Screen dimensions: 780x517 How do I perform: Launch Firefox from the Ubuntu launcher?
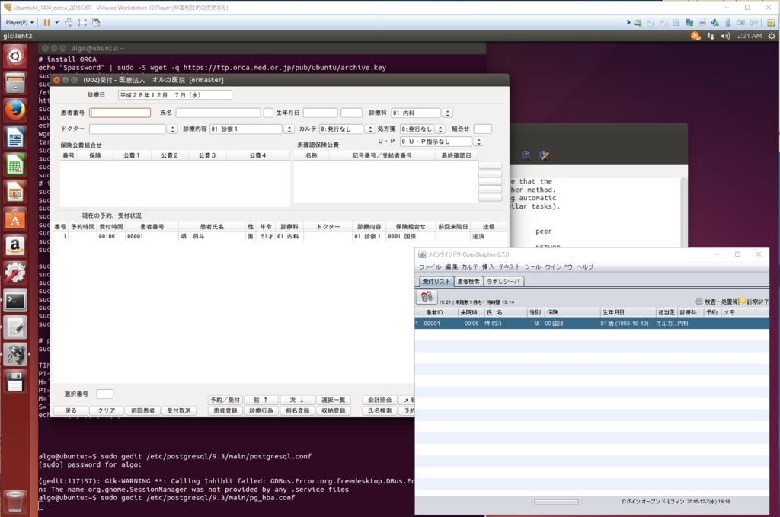tap(15, 110)
